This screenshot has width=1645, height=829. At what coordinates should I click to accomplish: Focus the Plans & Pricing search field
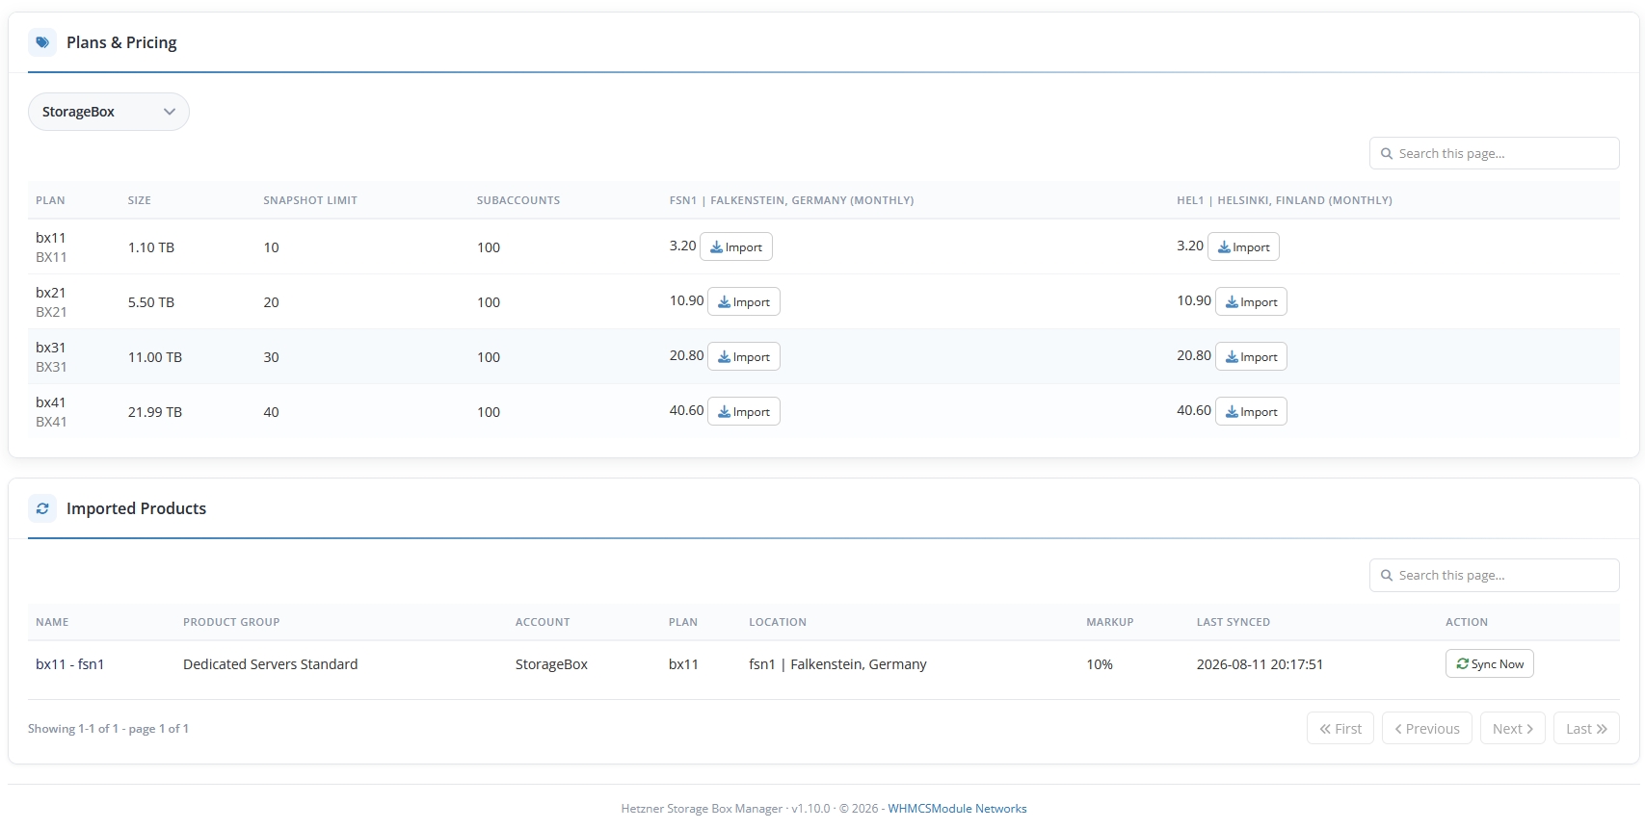[1495, 154]
